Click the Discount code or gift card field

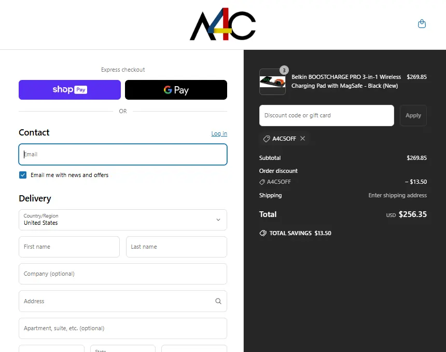click(x=327, y=115)
